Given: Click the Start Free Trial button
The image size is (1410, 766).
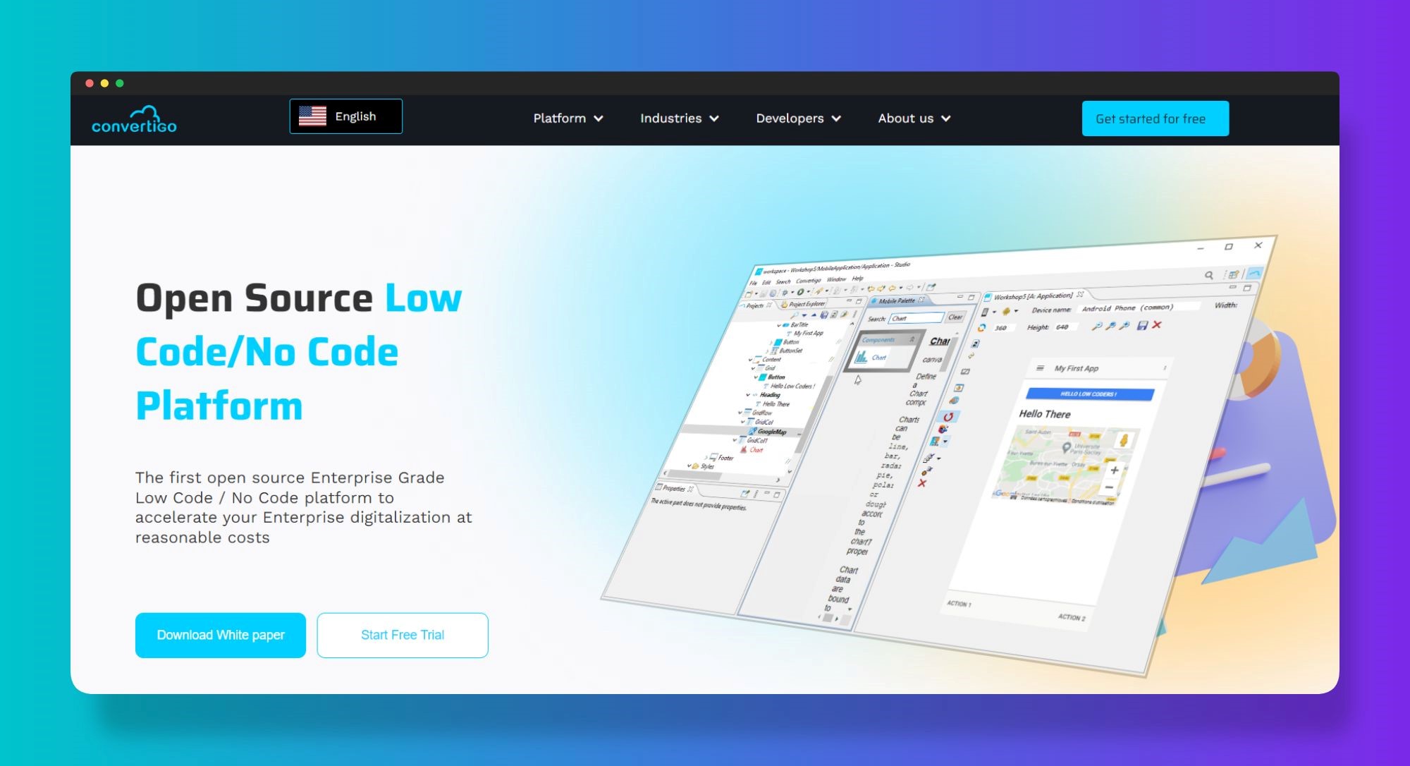Looking at the screenshot, I should pos(403,635).
